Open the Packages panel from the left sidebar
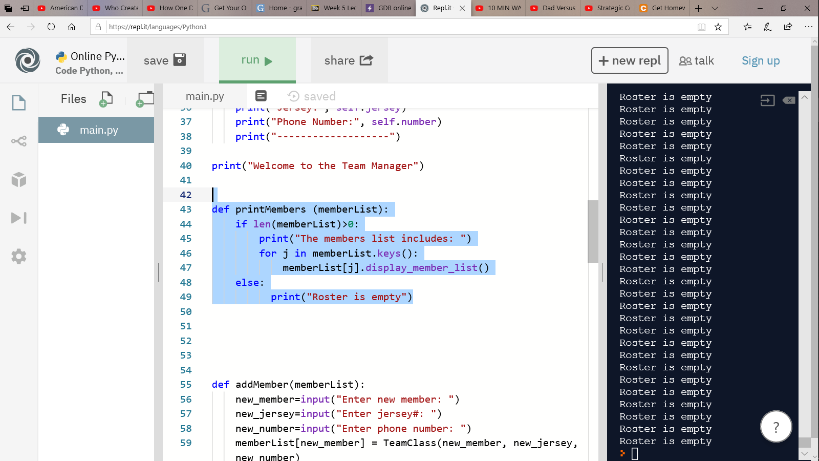The image size is (819, 461). [19, 179]
